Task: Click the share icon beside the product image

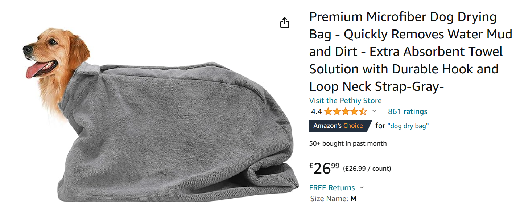Action: pos(285,23)
